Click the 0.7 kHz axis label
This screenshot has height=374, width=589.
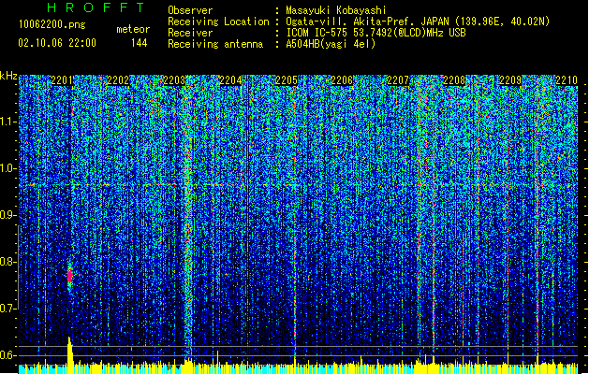pyautogui.click(x=8, y=309)
